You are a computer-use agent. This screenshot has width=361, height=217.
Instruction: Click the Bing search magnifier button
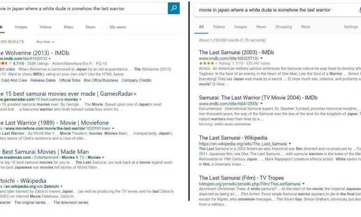(x=174, y=8)
